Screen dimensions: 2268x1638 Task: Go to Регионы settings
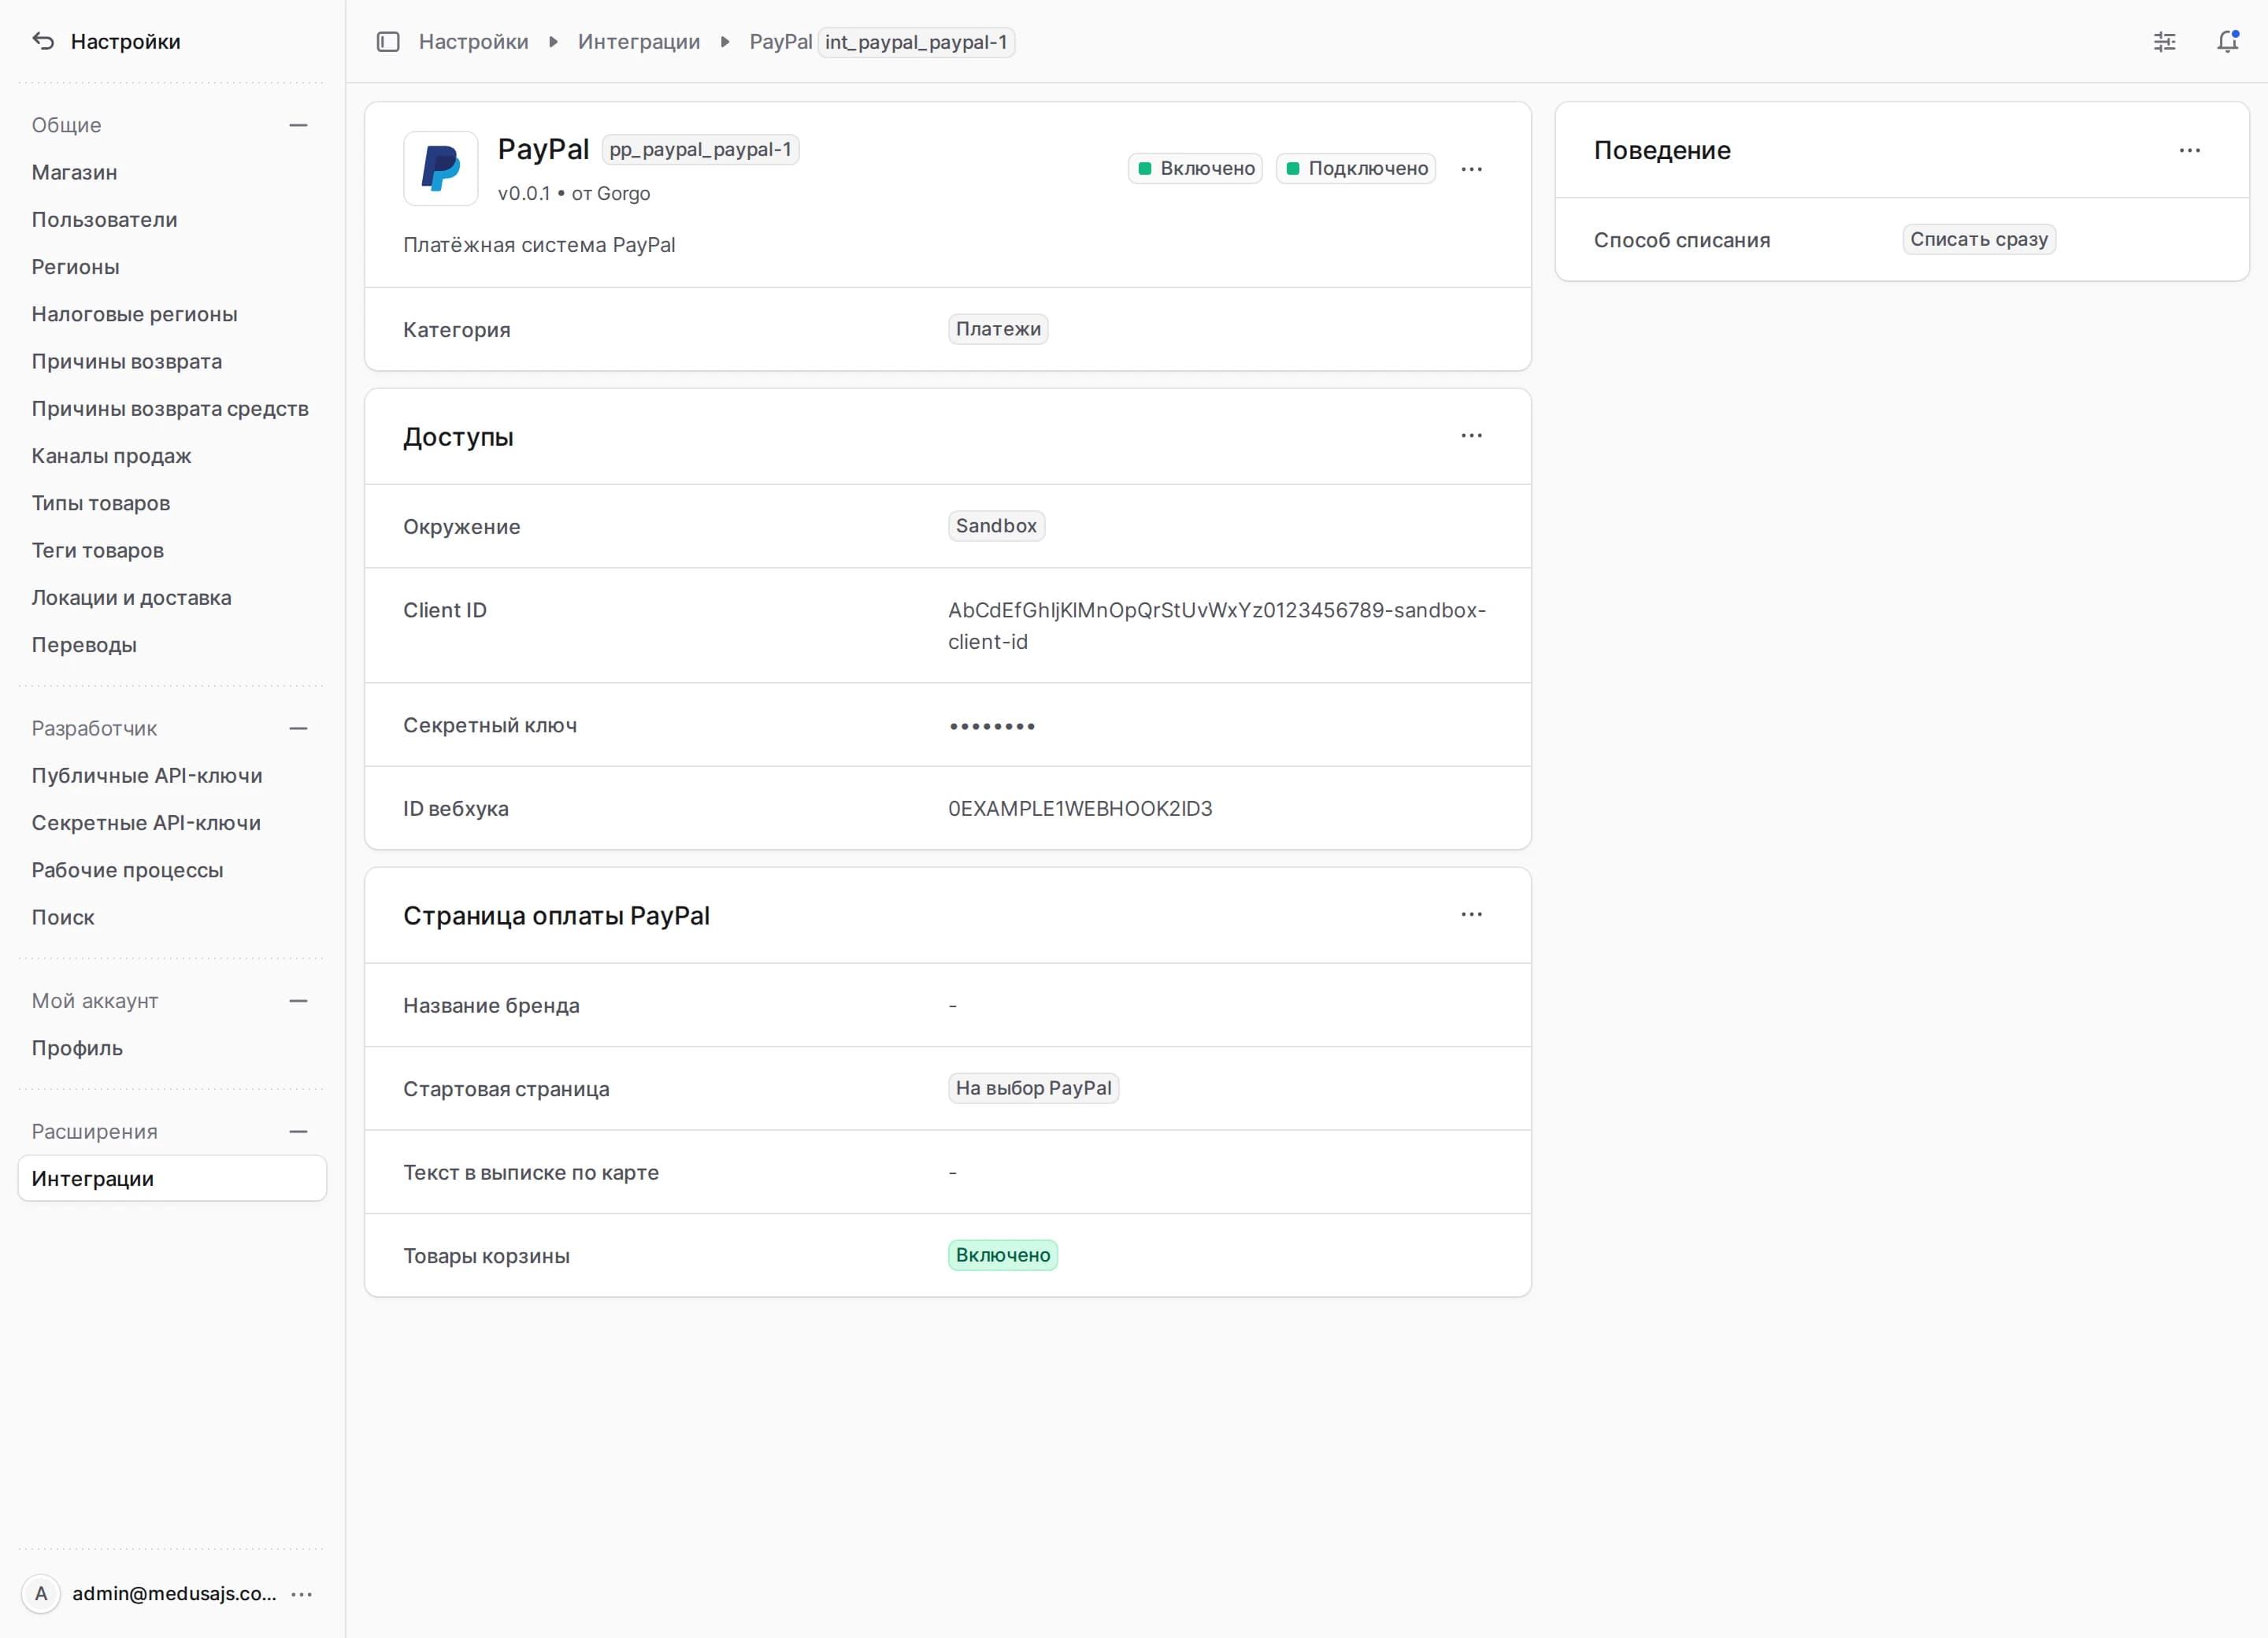172,267
